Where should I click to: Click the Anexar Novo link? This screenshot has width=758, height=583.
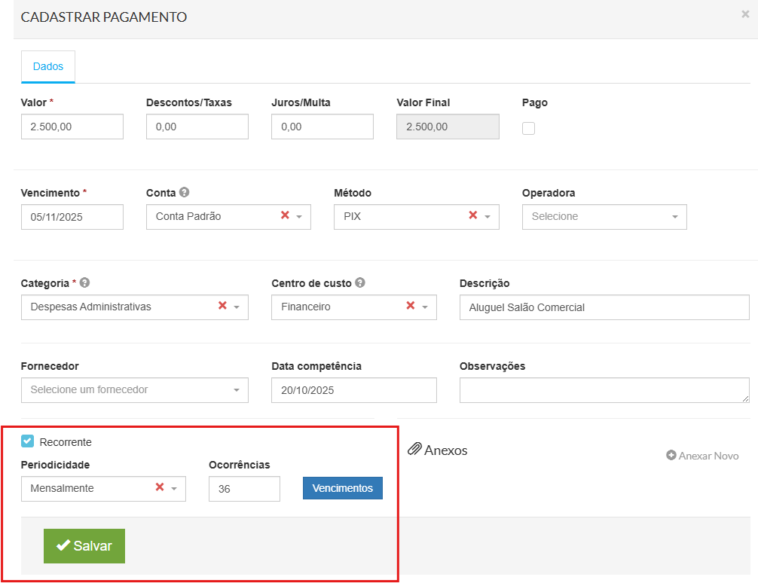(x=702, y=456)
